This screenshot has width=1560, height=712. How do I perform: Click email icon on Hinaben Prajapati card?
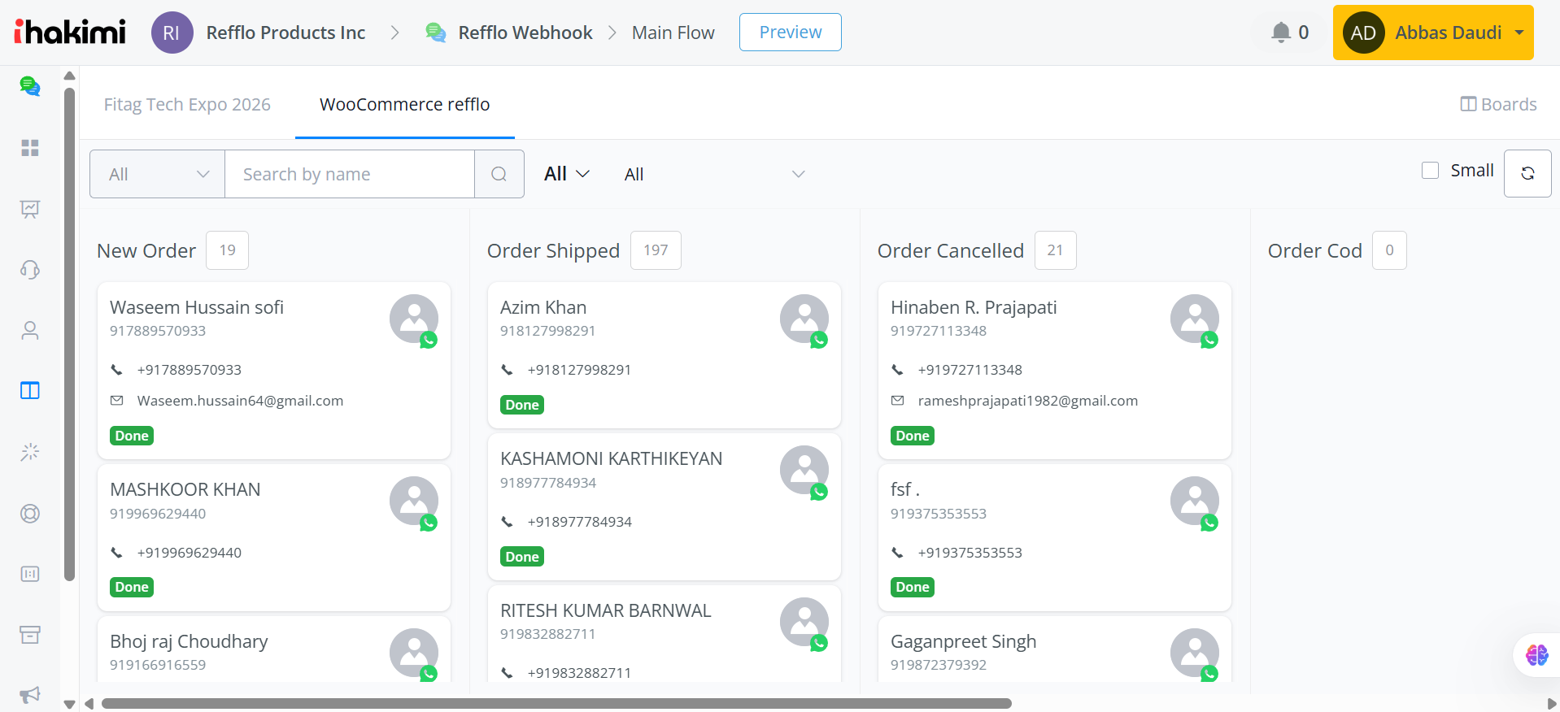pyautogui.click(x=898, y=401)
